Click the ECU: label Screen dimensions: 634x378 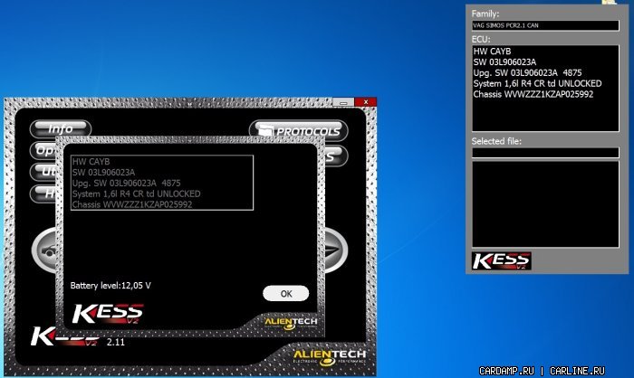click(x=481, y=39)
